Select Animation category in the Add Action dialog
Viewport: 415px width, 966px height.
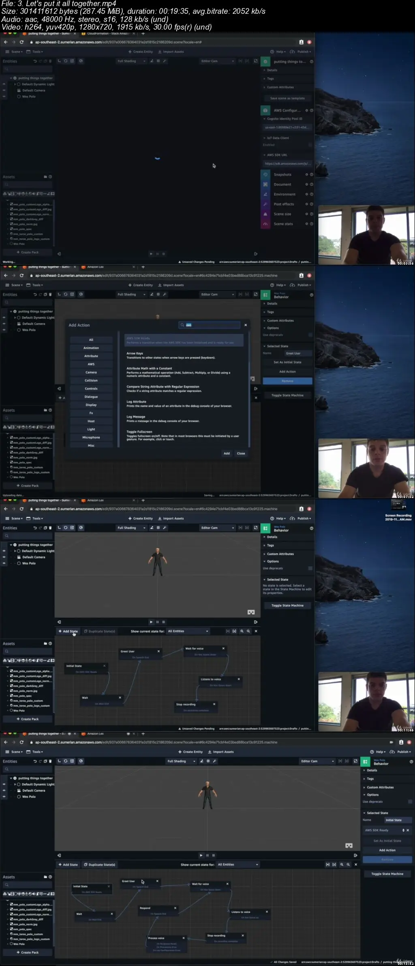point(91,348)
